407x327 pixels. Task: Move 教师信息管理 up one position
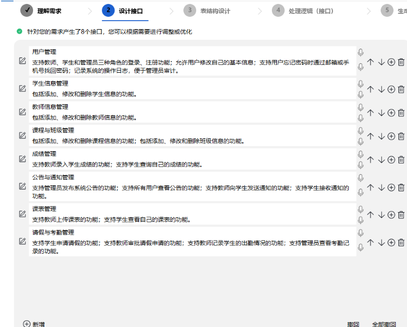click(x=370, y=113)
